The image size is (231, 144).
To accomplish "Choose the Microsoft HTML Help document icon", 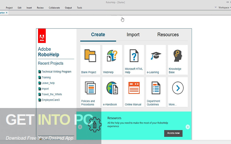I will [x=134, y=56].
